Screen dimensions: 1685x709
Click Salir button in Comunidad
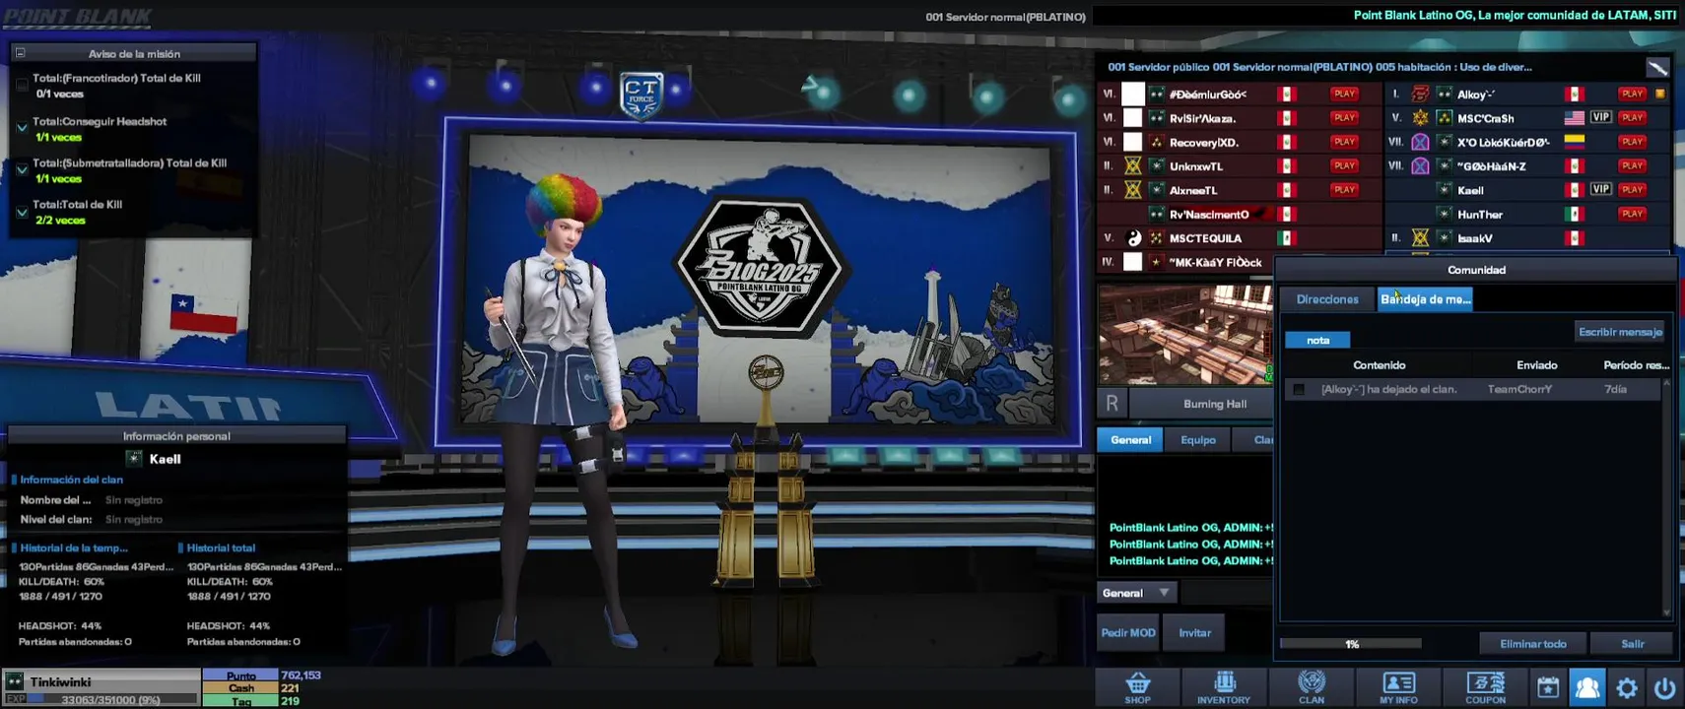[x=1632, y=644]
